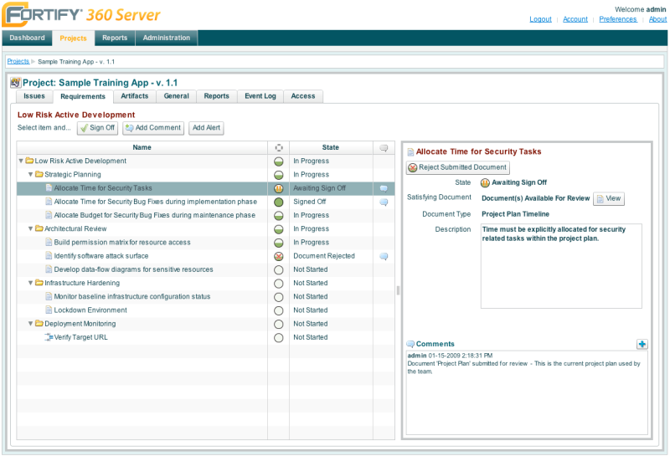Click the Verify Target URL item icon
The width and height of the screenshot is (670, 456).
[49, 337]
